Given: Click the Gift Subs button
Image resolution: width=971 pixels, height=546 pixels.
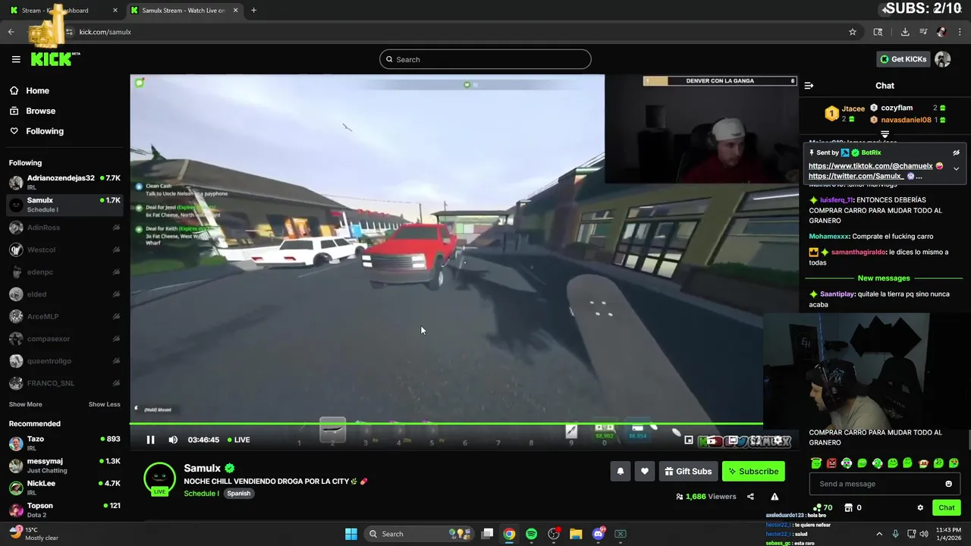Looking at the screenshot, I should pyautogui.click(x=688, y=471).
